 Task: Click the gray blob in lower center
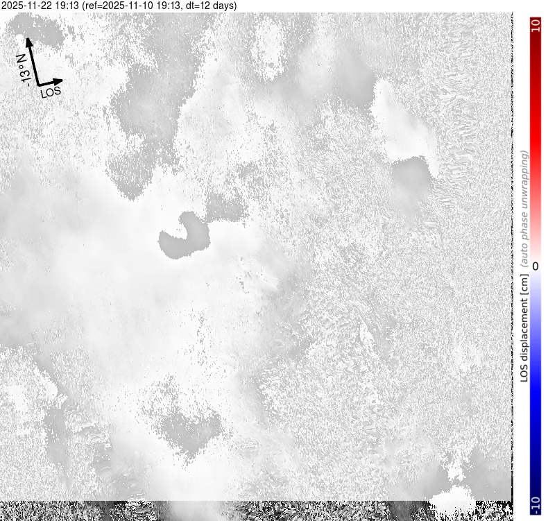[x=191, y=427]
